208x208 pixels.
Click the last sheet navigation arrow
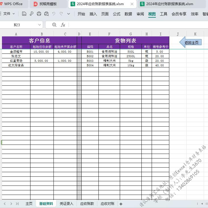(x=17, y=204)
